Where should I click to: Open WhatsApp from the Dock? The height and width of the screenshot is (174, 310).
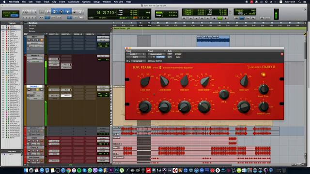coord(90,170)
